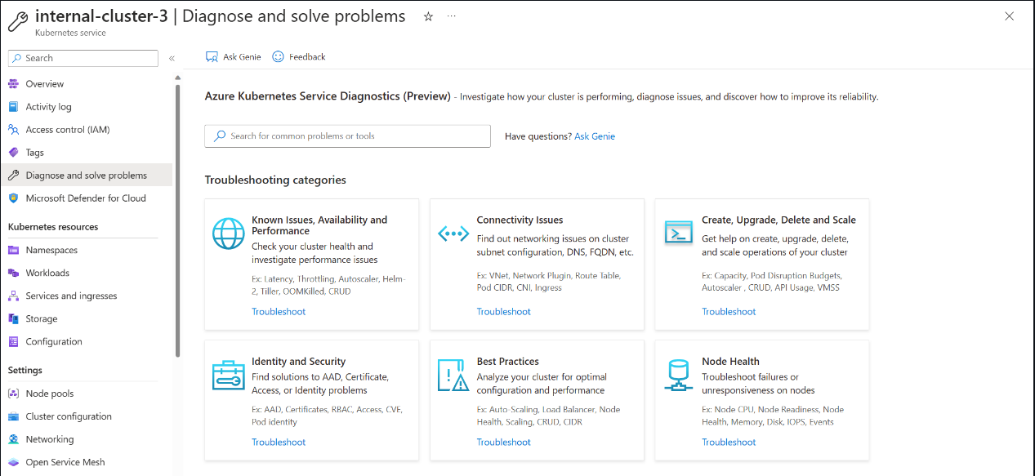The image size is (1035, 476).
Task: Go to Namespaces
Action: (x=51, y=251)
